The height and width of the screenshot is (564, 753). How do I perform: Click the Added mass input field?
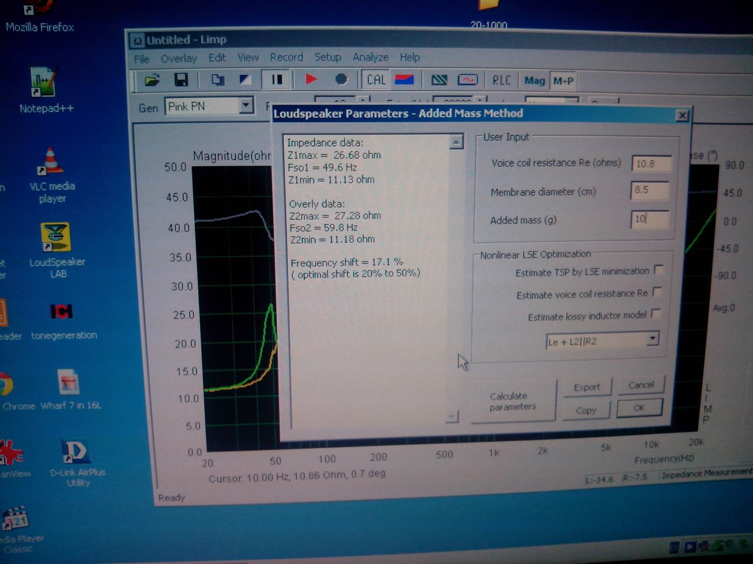649,219
